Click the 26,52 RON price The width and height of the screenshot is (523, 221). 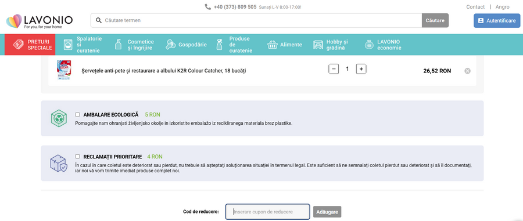(x=437, y=71)
